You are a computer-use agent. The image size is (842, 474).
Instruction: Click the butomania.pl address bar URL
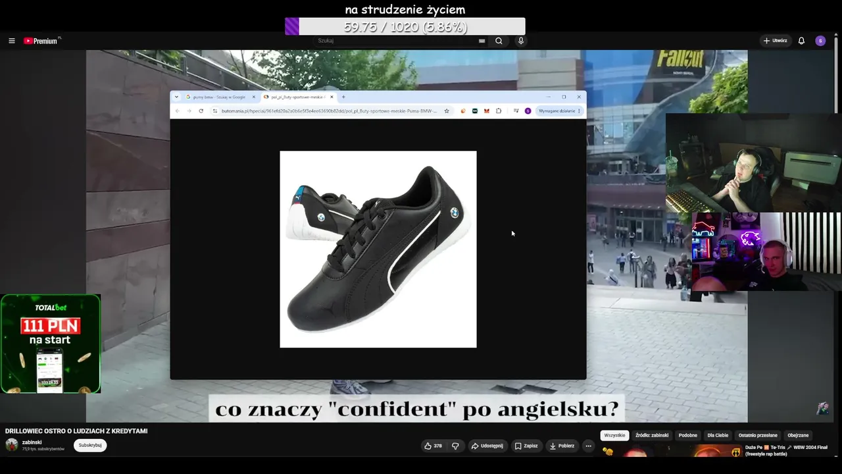[329, 111]
